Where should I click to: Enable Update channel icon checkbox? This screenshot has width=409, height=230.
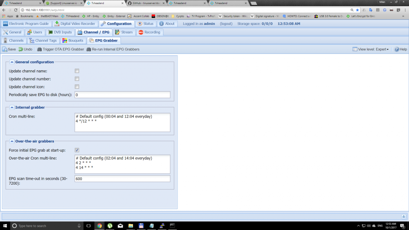click(77, 87)
